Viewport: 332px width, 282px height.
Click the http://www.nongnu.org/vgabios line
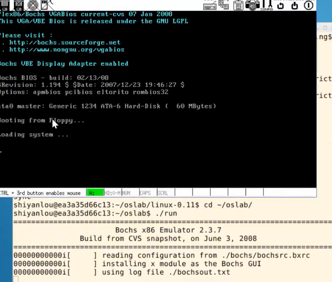[67, 49]
